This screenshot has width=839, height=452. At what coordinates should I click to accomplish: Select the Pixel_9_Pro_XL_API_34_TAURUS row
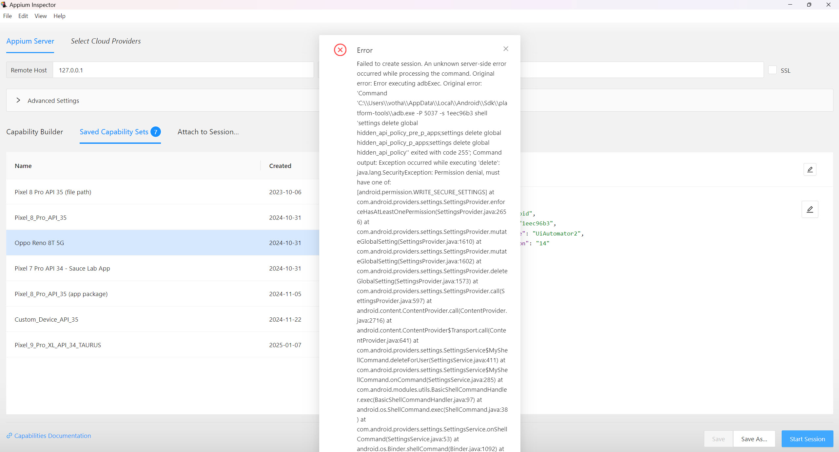pyautogui.click(x=163, y=345)
